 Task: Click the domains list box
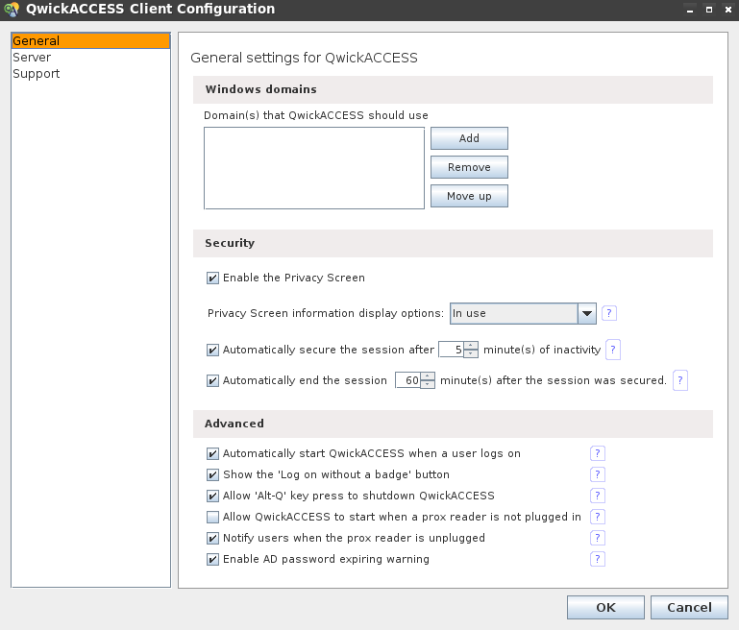[314, 168]
